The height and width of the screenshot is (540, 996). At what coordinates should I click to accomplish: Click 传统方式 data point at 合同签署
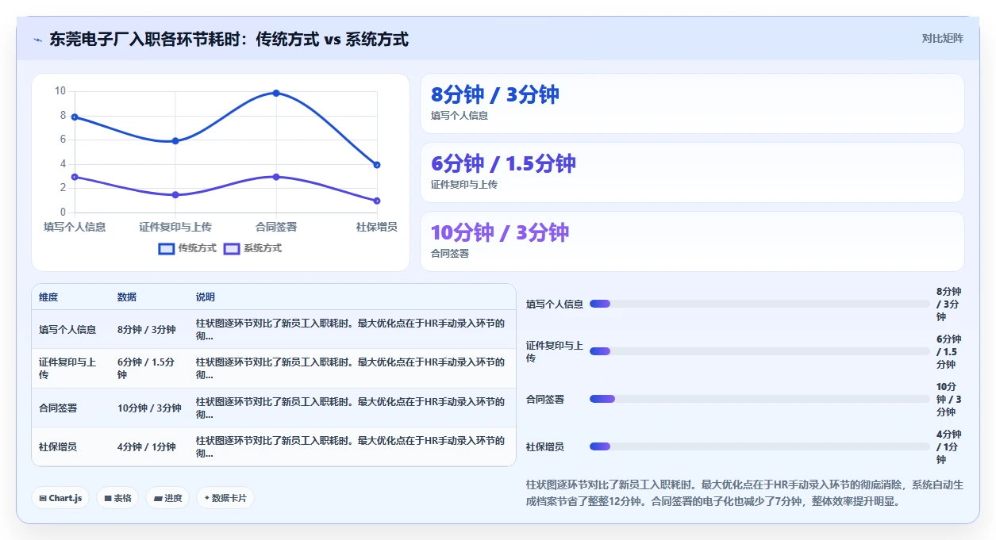(276, 93)
